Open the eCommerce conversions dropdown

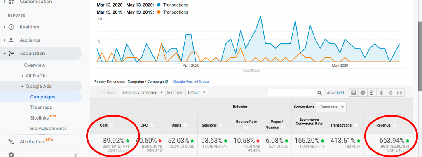(x=331, y=107)
